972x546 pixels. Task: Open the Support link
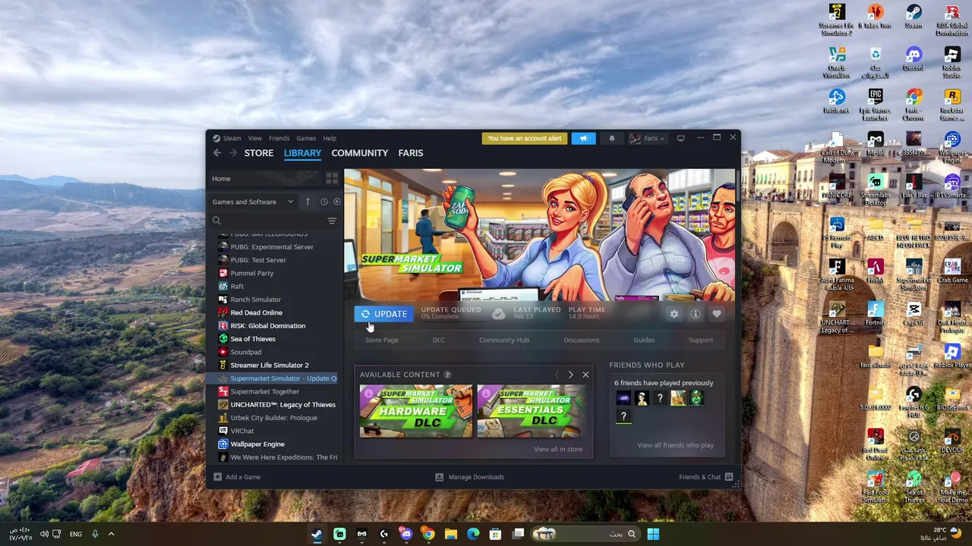click(x=701, y=340)
